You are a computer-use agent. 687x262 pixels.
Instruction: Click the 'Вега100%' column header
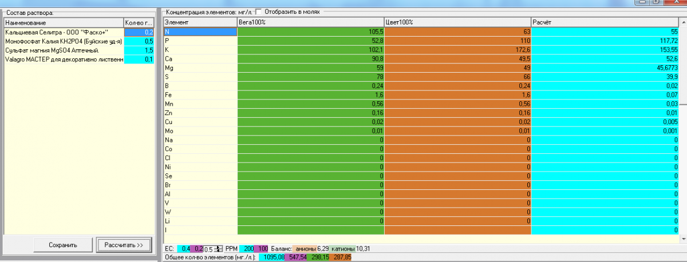click(x=310, y=22)
